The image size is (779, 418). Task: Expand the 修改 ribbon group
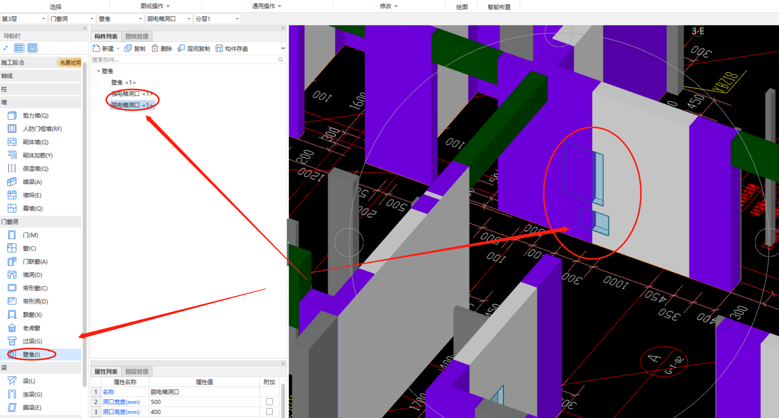point(389,6)
